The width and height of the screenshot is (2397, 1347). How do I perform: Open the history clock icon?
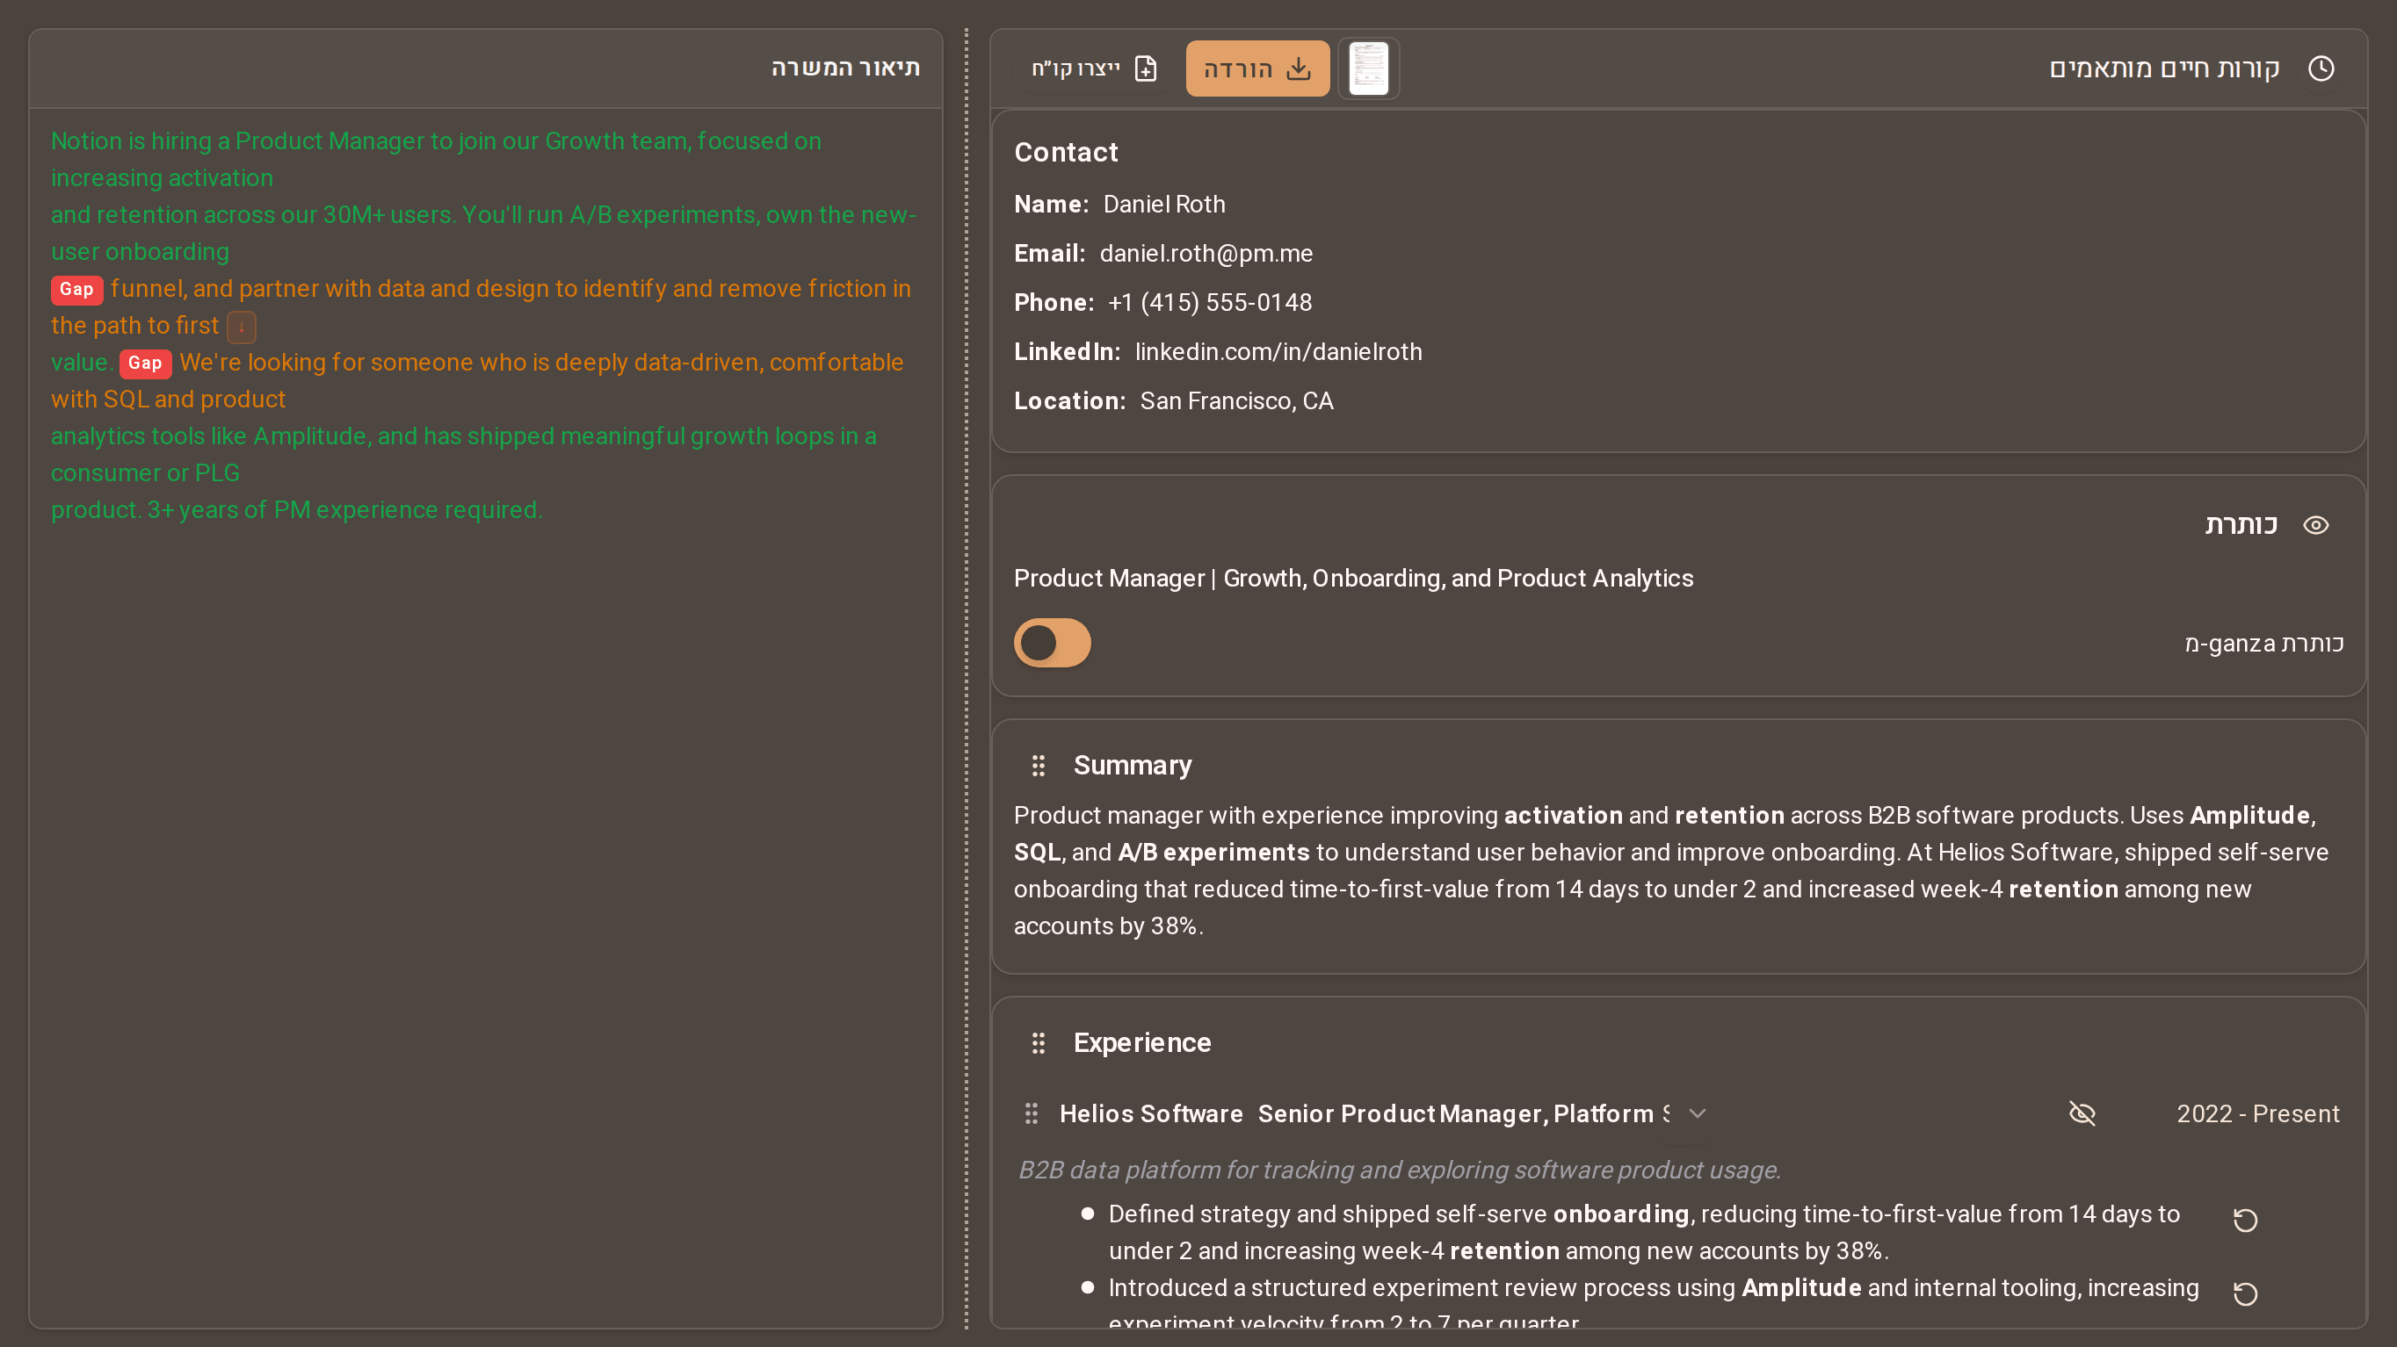pyautogui.click(x=2321, y=68)
